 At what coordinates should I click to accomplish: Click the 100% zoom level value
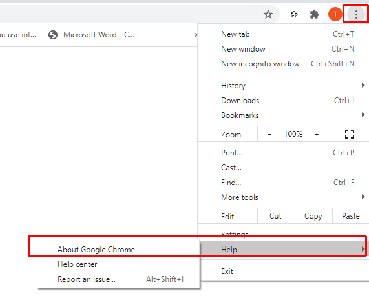(x=293, y=134)
